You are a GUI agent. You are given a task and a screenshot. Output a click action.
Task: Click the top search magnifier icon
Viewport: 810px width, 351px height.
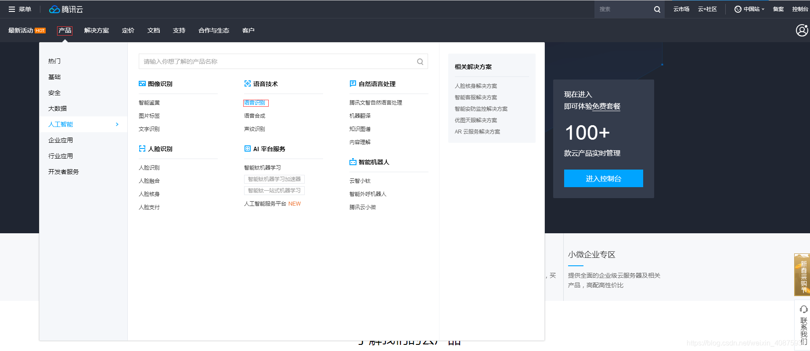pyautogui.click(x=657, y=9)
